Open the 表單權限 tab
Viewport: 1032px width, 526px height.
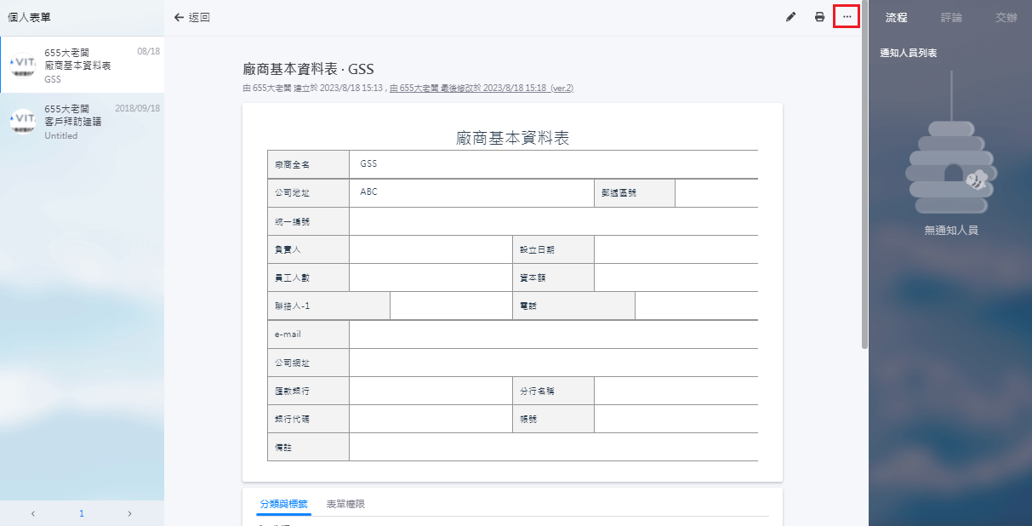click(345, 504)
